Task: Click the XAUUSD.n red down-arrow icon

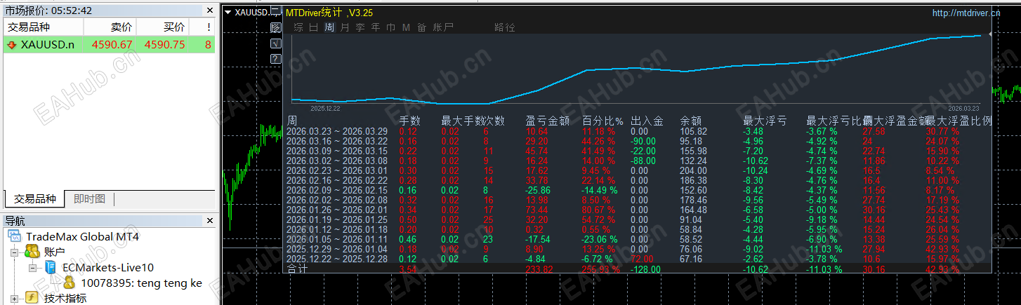Action: (x=12, y=45)
